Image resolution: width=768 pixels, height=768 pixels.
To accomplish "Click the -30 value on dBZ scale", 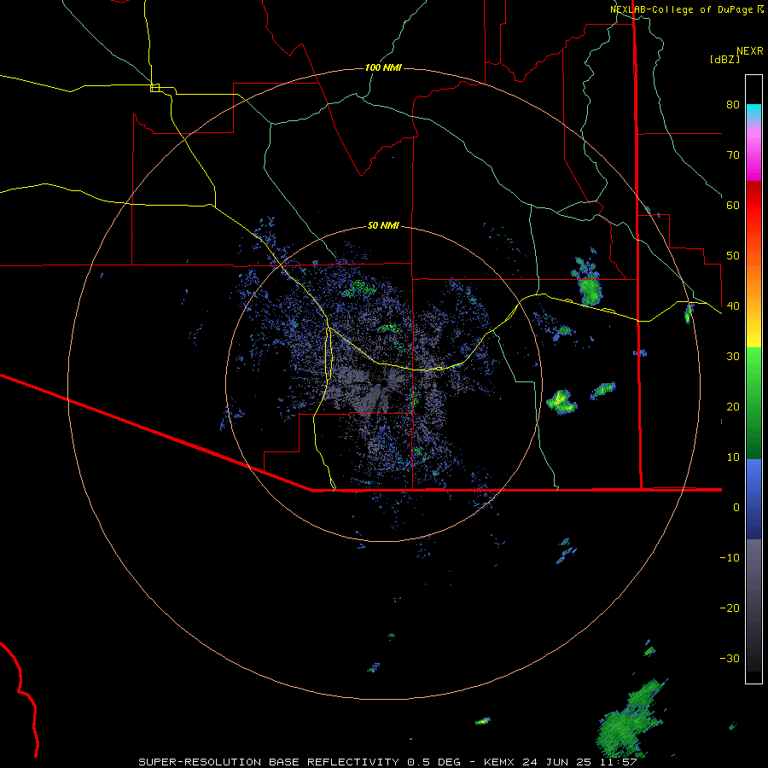I will point(730,659).
